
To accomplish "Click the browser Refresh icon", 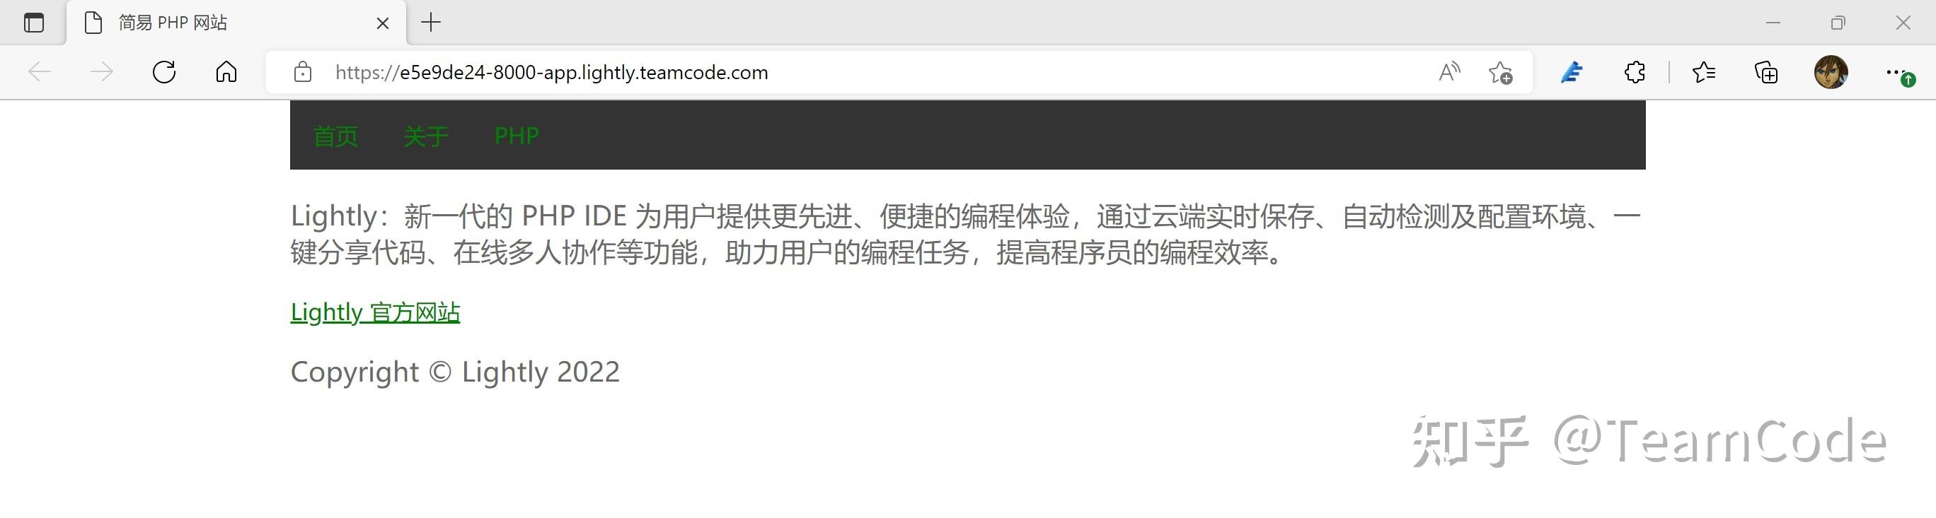I will (164, 72).
